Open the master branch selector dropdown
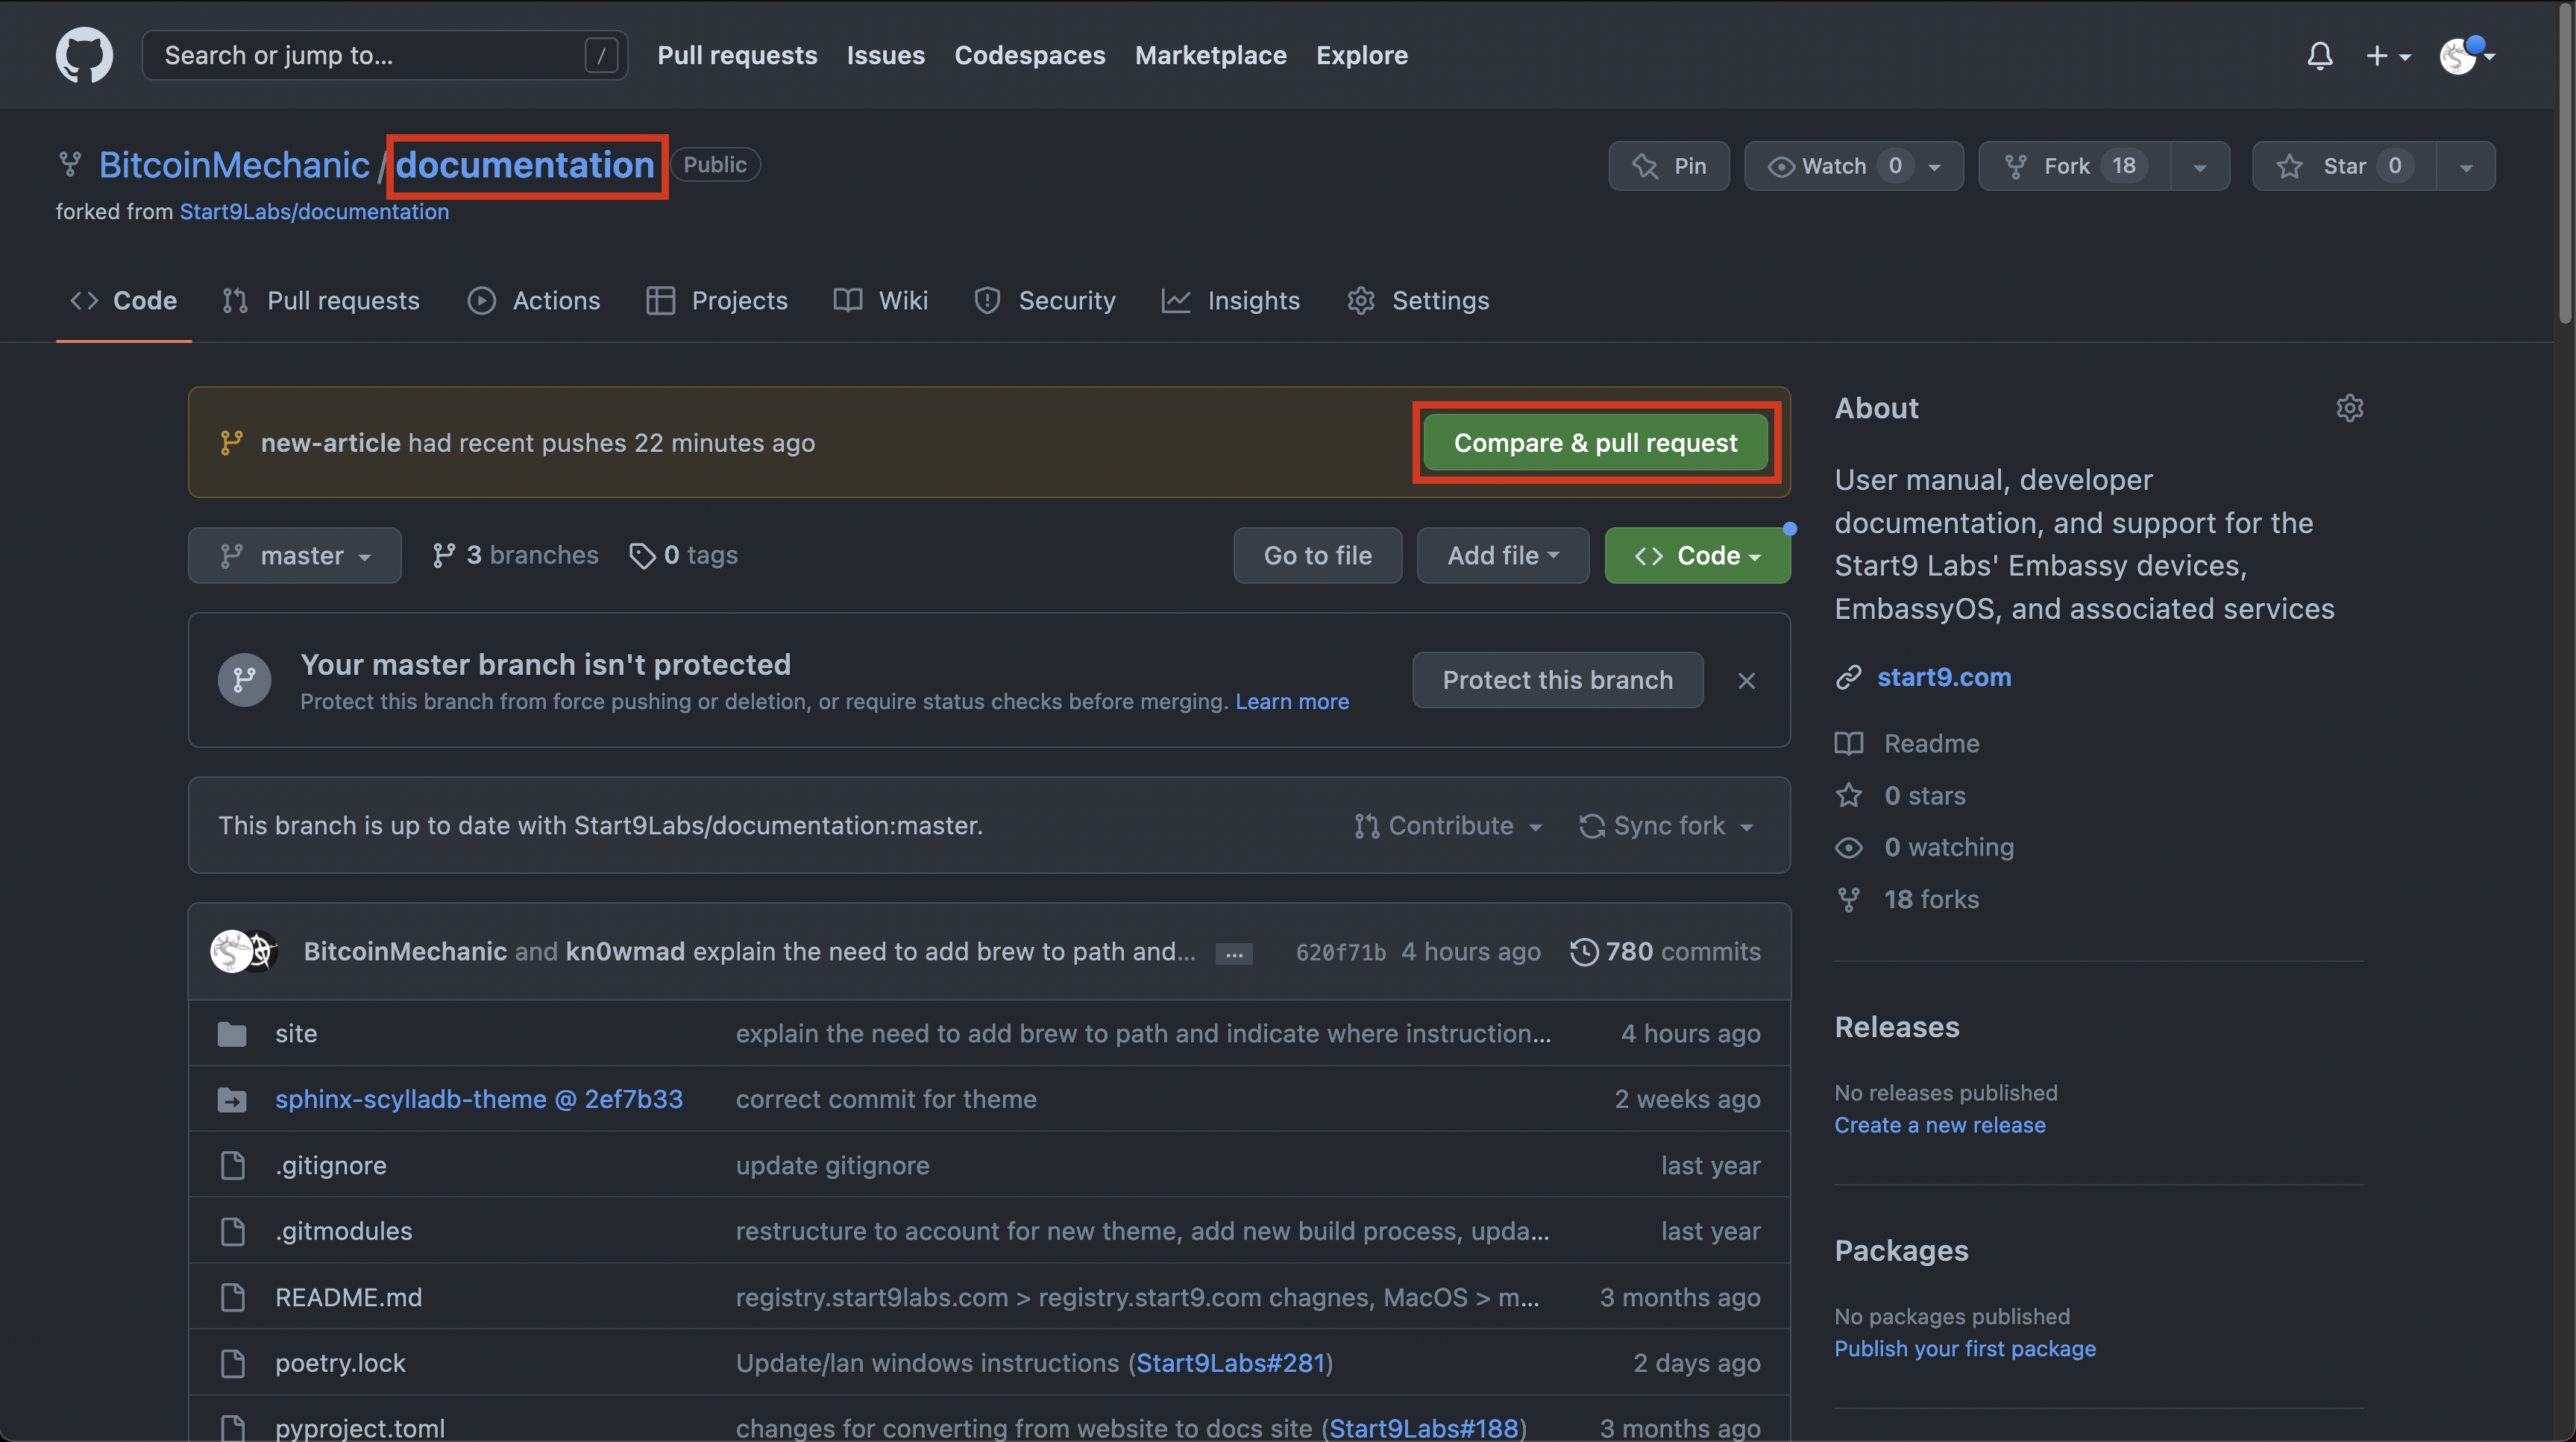The image size is (2576, 1442). [294, 555]
